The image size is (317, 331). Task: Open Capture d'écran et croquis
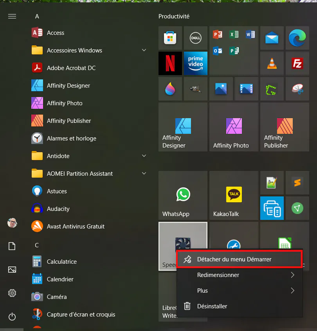(89, 314)
